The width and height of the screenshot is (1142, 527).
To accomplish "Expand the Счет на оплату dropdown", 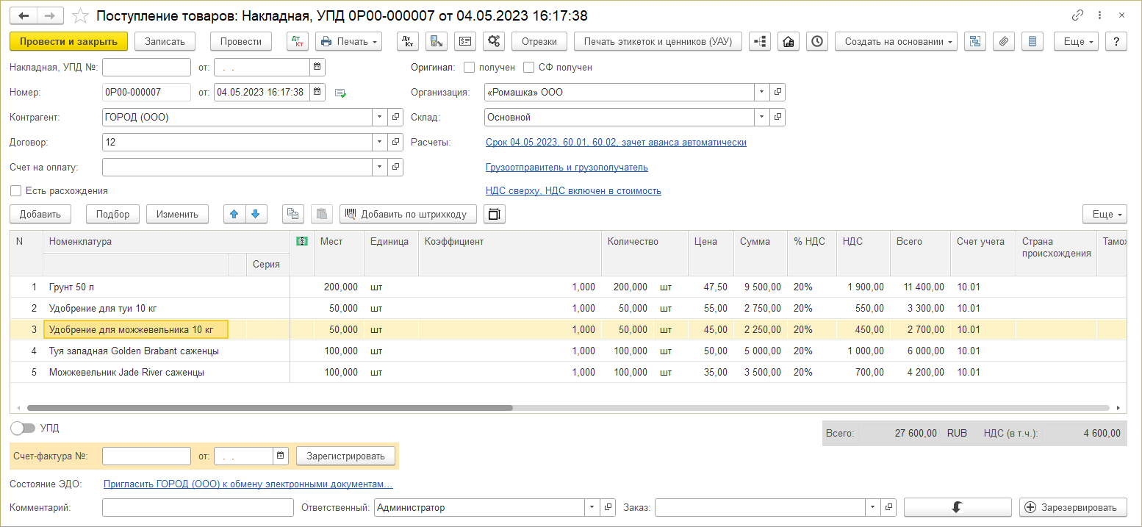I will click(x=380, y=167).
